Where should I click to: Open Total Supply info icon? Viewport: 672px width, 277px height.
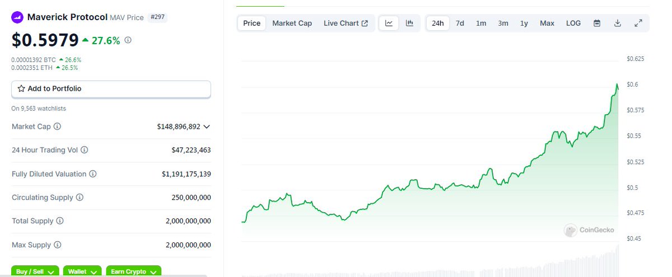pyautogui.click(x=60, y=221)
